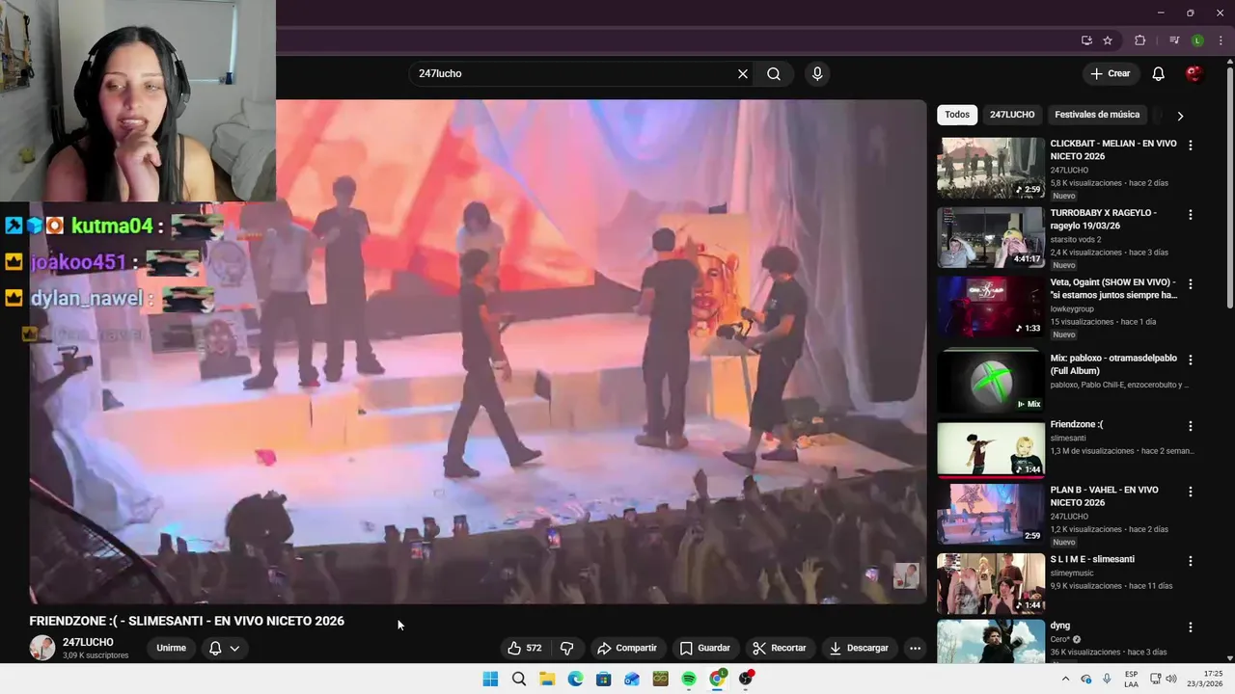Select Festivales de música filter chip
This screenshot has width=1235, height=694.
tap(1097, 115)
